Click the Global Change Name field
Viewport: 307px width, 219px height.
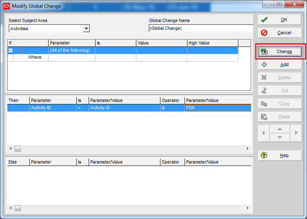(200, 29)
